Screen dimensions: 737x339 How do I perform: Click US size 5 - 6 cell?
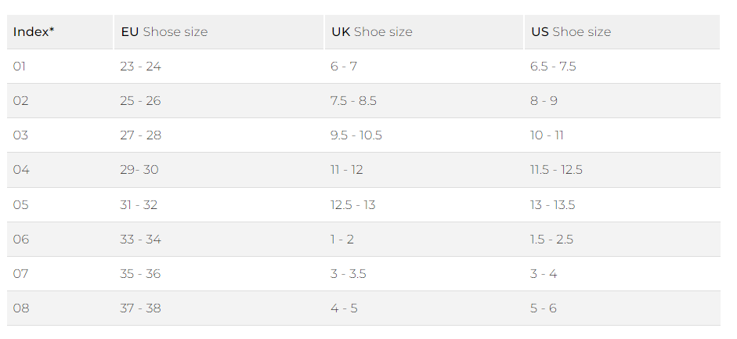coord(543,308)
